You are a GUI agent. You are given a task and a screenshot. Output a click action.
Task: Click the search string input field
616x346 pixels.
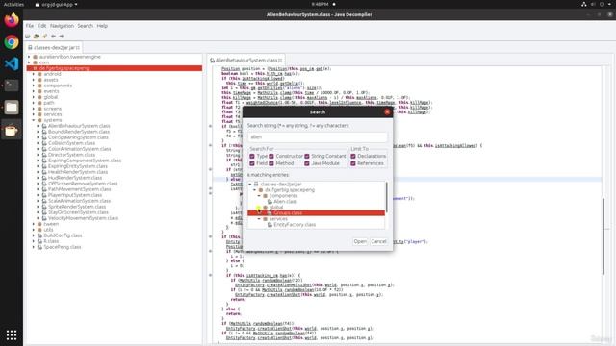click(318, 136)
